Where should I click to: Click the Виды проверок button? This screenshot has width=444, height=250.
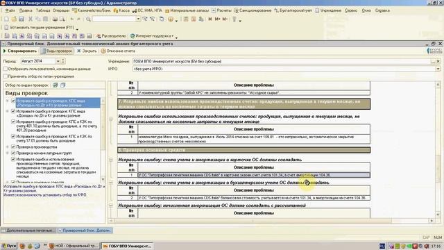click(x=57, y=51)
